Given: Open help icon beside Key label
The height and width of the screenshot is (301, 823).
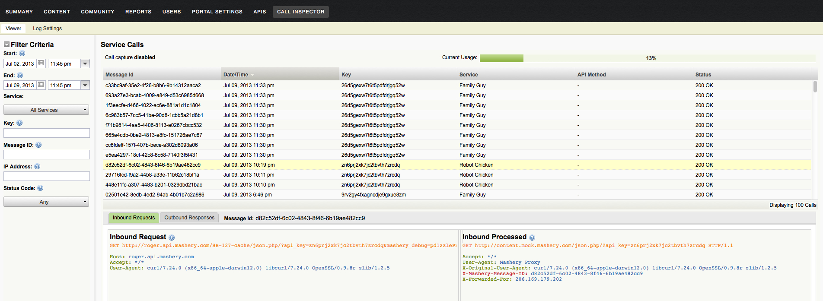Looking at the screenshot, I should coord(19,123).
